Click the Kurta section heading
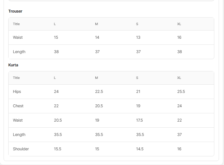Viewport: 224px width, 165px height. click(13, 65)
